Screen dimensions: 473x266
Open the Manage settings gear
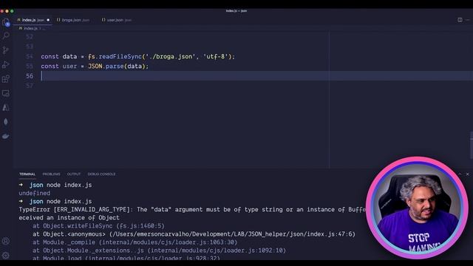(6, 256)
